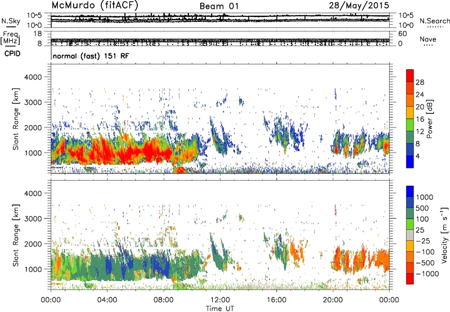Click the '18' frequency axis value
The height and width of the screenshot is (312, 450).
point(38,34)
